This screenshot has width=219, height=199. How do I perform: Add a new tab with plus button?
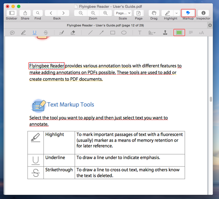point(210,25)
